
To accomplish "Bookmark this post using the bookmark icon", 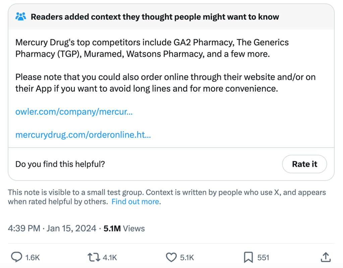I will (248, 257).
